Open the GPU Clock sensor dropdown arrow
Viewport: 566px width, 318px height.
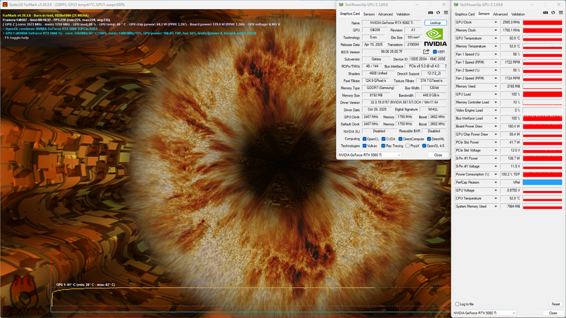point(496,22)
